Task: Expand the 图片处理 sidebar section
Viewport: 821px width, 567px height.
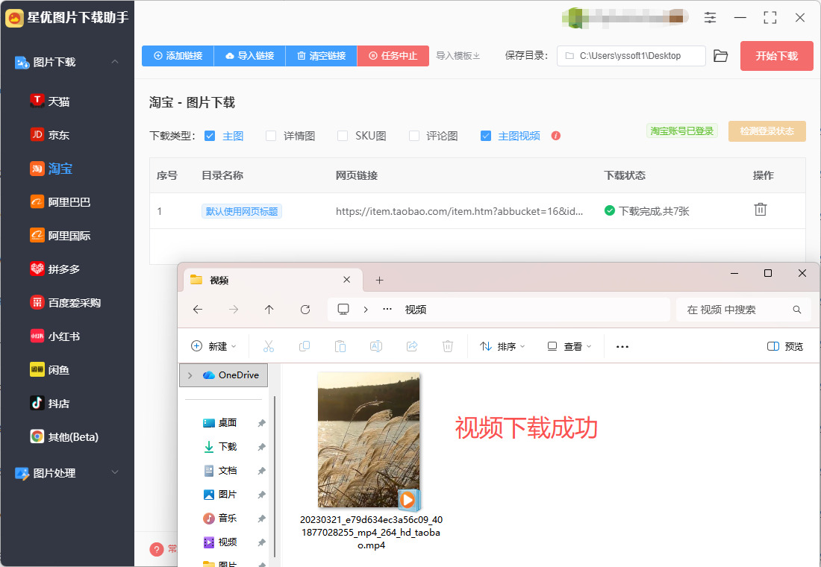Action: [x=115, y=472]
